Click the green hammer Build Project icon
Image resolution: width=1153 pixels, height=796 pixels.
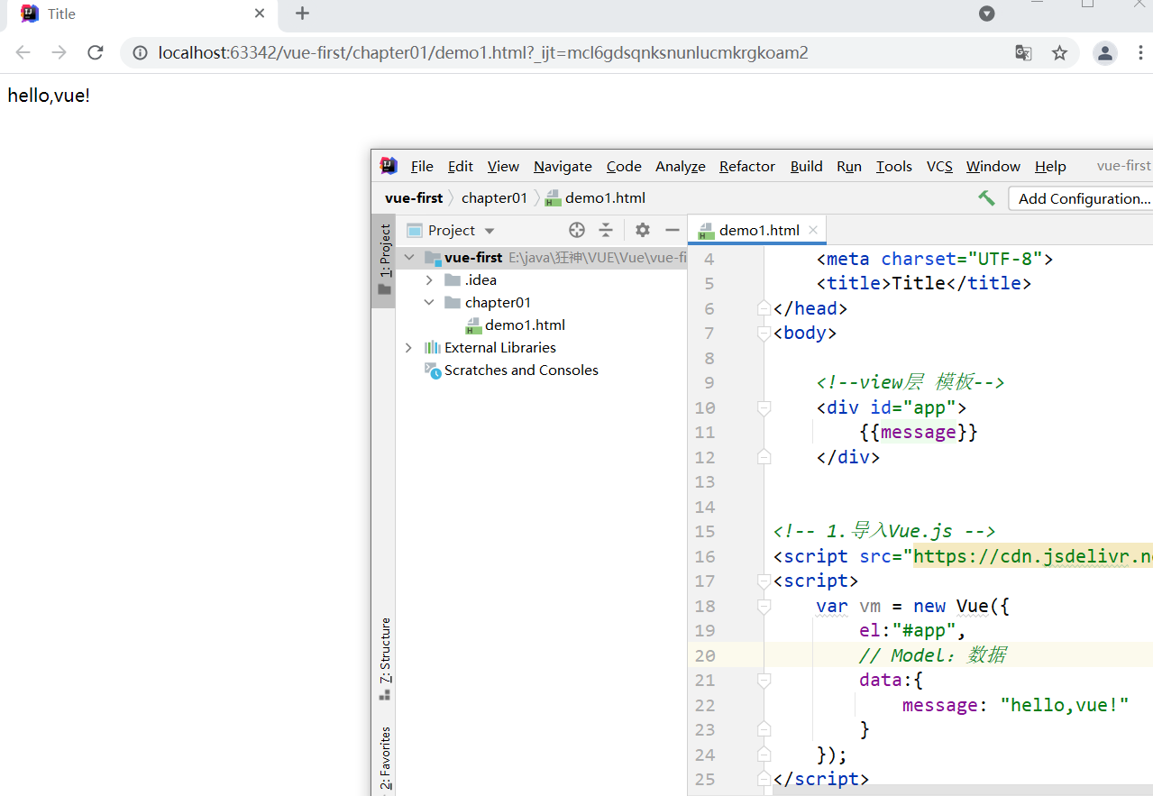pos(987,198)
